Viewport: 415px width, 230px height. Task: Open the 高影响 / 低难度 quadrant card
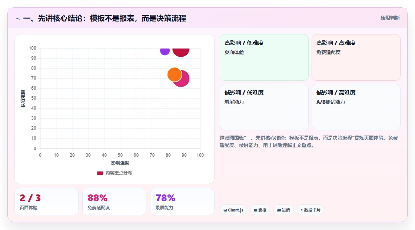click(264, 57)
